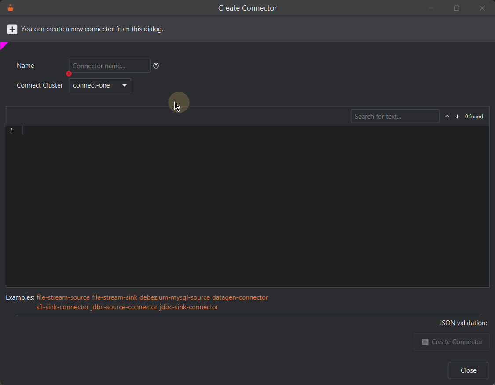Viewport: 495px width, 385px height.
Task: Open the jdbc-sink-connector example
Action: tap(188, 307)
